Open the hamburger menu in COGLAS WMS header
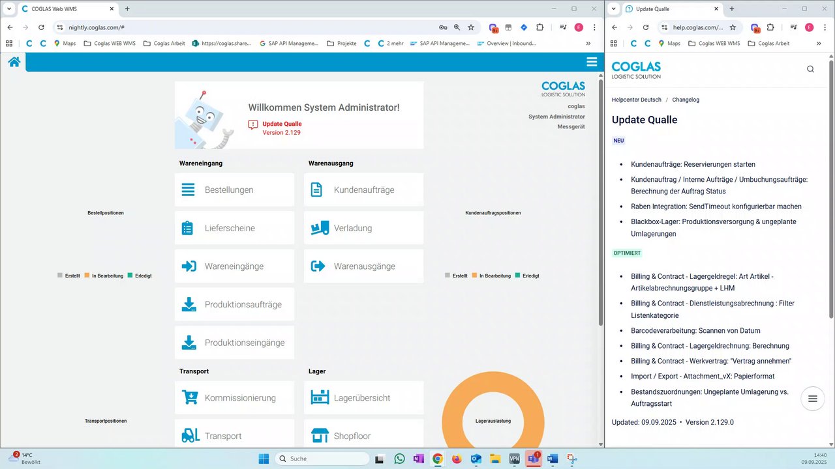The width and height of the screenshot is (835, 469). pos(592,62)
